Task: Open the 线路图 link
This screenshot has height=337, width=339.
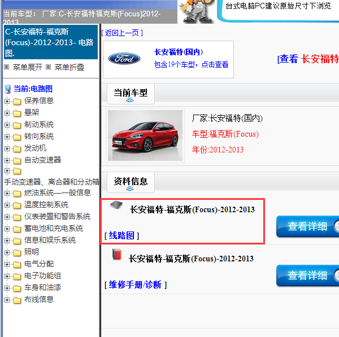Action: (121, 235)
